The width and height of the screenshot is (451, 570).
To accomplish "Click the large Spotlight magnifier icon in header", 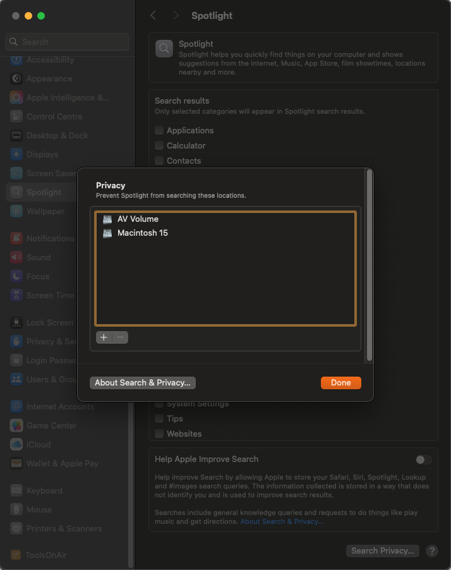I will tap(164, 49).
